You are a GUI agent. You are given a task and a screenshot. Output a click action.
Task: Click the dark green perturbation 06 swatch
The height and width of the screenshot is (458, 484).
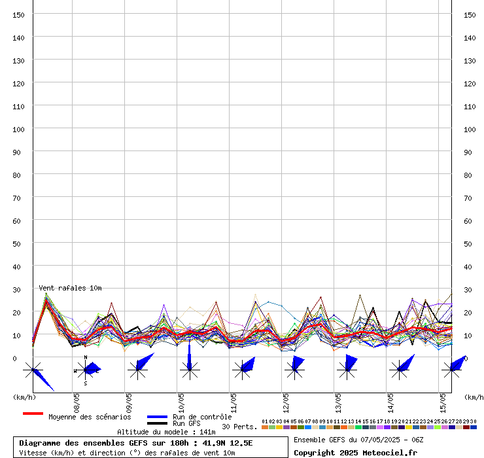point(301,427)
